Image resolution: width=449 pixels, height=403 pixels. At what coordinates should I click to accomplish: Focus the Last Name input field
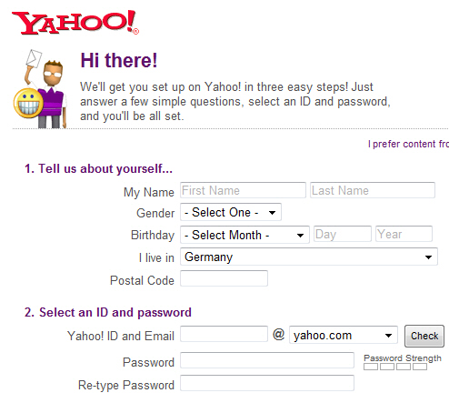[x=373, y=190]
